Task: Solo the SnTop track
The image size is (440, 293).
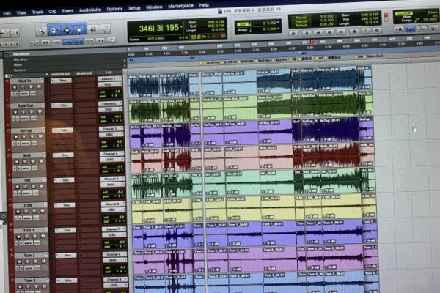Action: [x=32, y=136]
